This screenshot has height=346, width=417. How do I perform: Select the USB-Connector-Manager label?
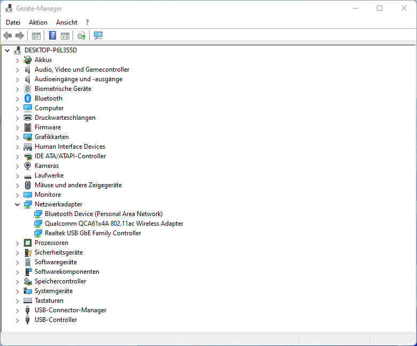click(70, 310)
